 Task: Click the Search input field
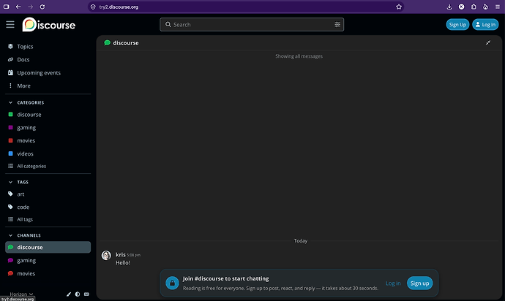click(252, 24)
